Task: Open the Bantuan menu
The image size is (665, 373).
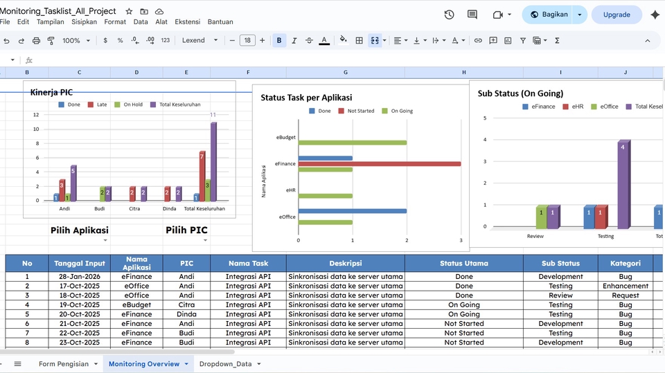Action: coord(220,21)
